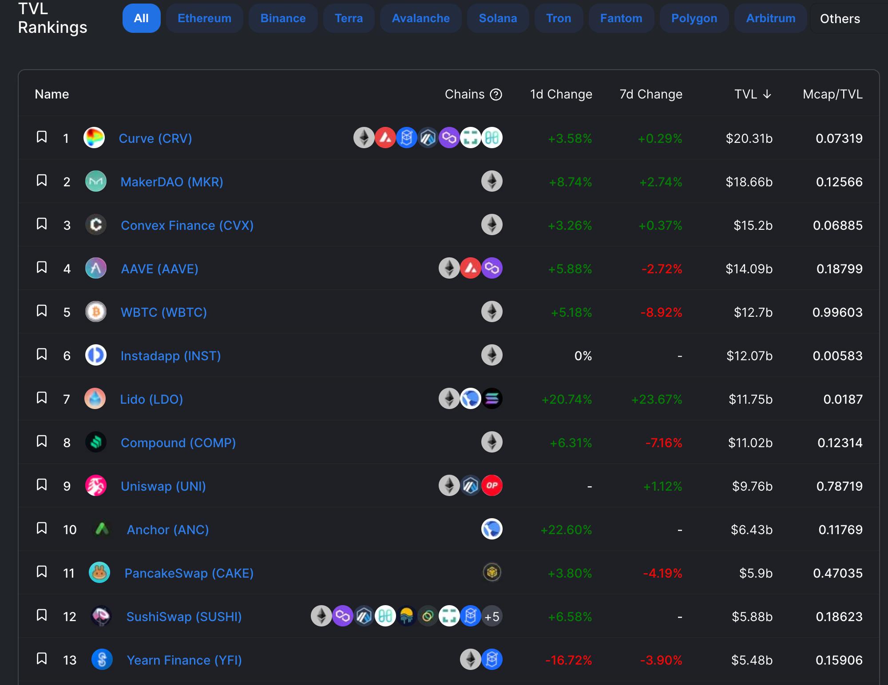Open the Others chains dropdown
This screenshot has width=888, height=685.
click(x=840, y=19)
